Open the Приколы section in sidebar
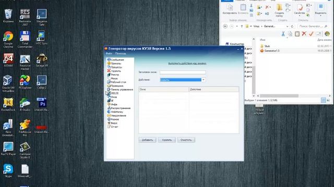 coord(114,63)
